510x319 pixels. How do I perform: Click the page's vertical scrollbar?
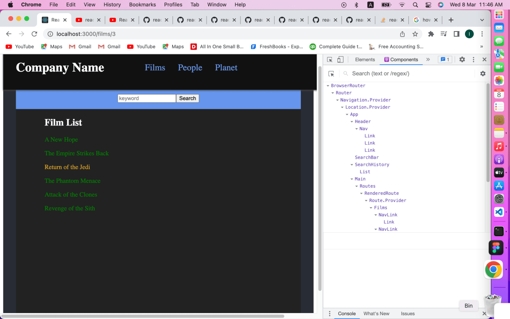320,179
